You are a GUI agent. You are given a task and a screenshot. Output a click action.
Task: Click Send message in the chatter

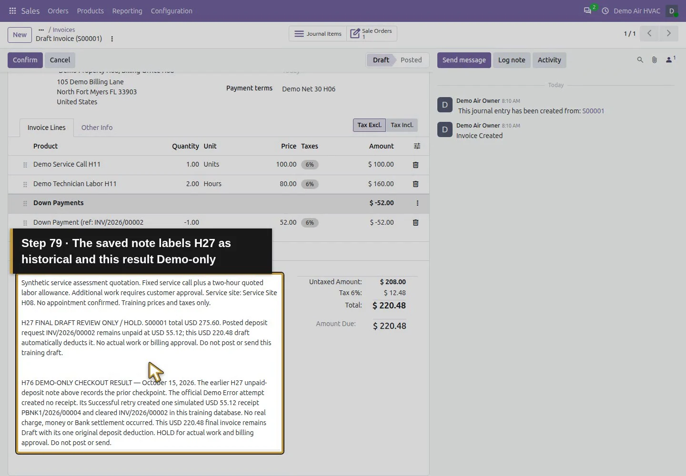pos(464,60)
